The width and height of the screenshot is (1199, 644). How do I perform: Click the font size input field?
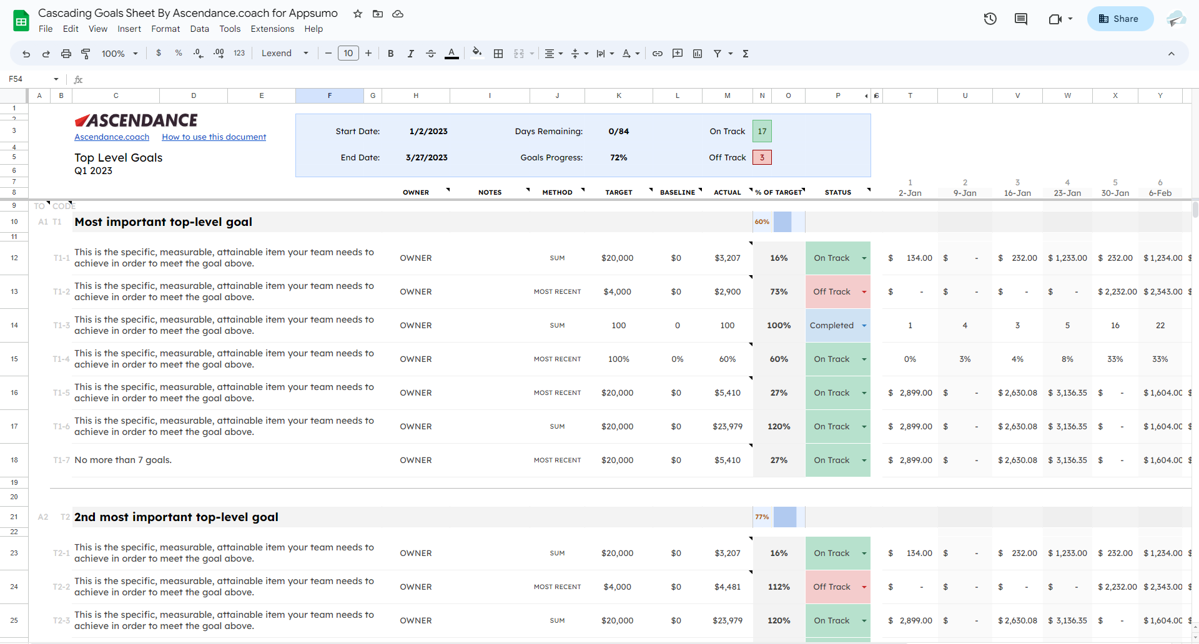[x=348, y=54]
